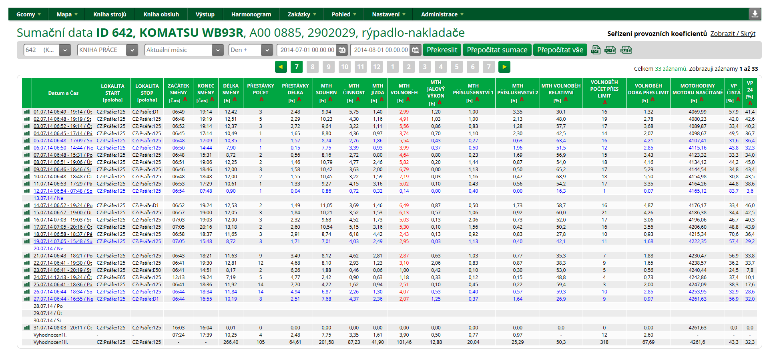Viewport: 771px width, 357px height.
Task: Click the Přepočítat vše button
Action: pos(560,50)
